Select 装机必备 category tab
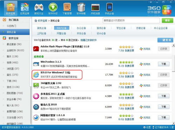The height and width of the screenshot is (130, 175). coord(42,28)
